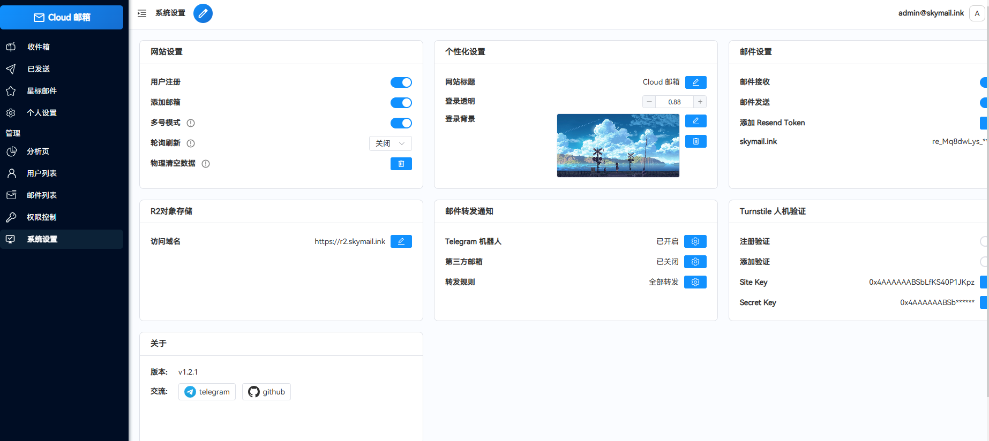989x441 pixels.
Task: Open 第三方邮箱 settings gear
Action: tap(695, 262)
